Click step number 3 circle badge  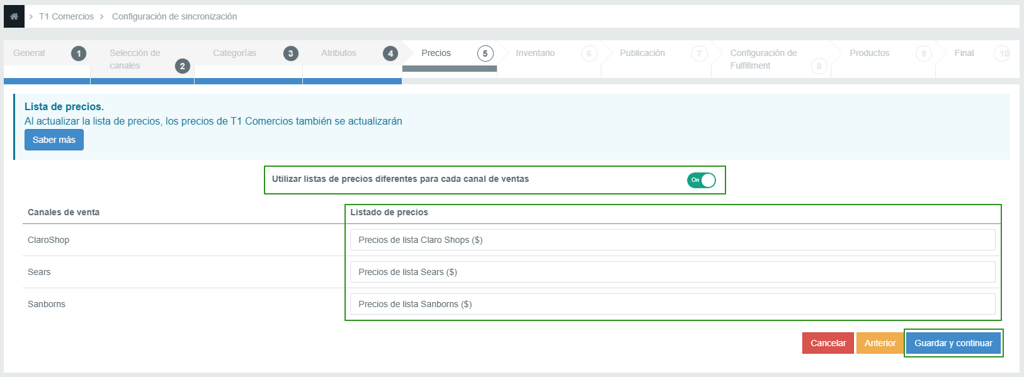[x=290, y=53]
